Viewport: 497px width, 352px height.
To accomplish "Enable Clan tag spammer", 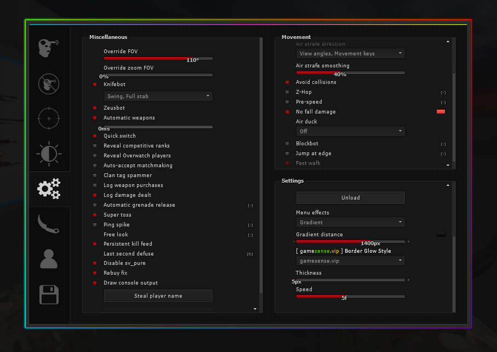I will pos(95,175).
